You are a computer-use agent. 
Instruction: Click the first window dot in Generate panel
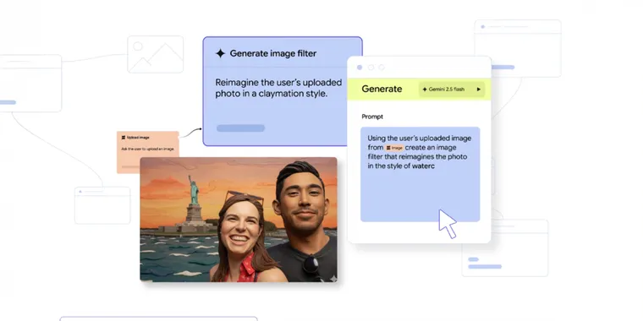tap(360, 67)
